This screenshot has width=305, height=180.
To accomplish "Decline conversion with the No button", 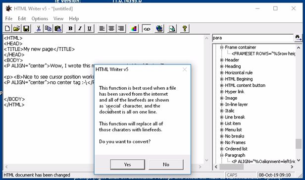I will (x=166, y=165).
